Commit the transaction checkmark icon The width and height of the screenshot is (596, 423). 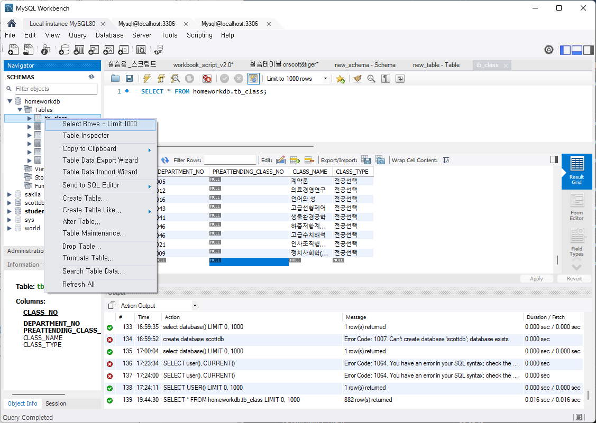225,79
